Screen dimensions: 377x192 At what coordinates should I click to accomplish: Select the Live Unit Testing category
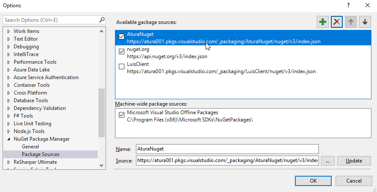[x=32, y=124]
